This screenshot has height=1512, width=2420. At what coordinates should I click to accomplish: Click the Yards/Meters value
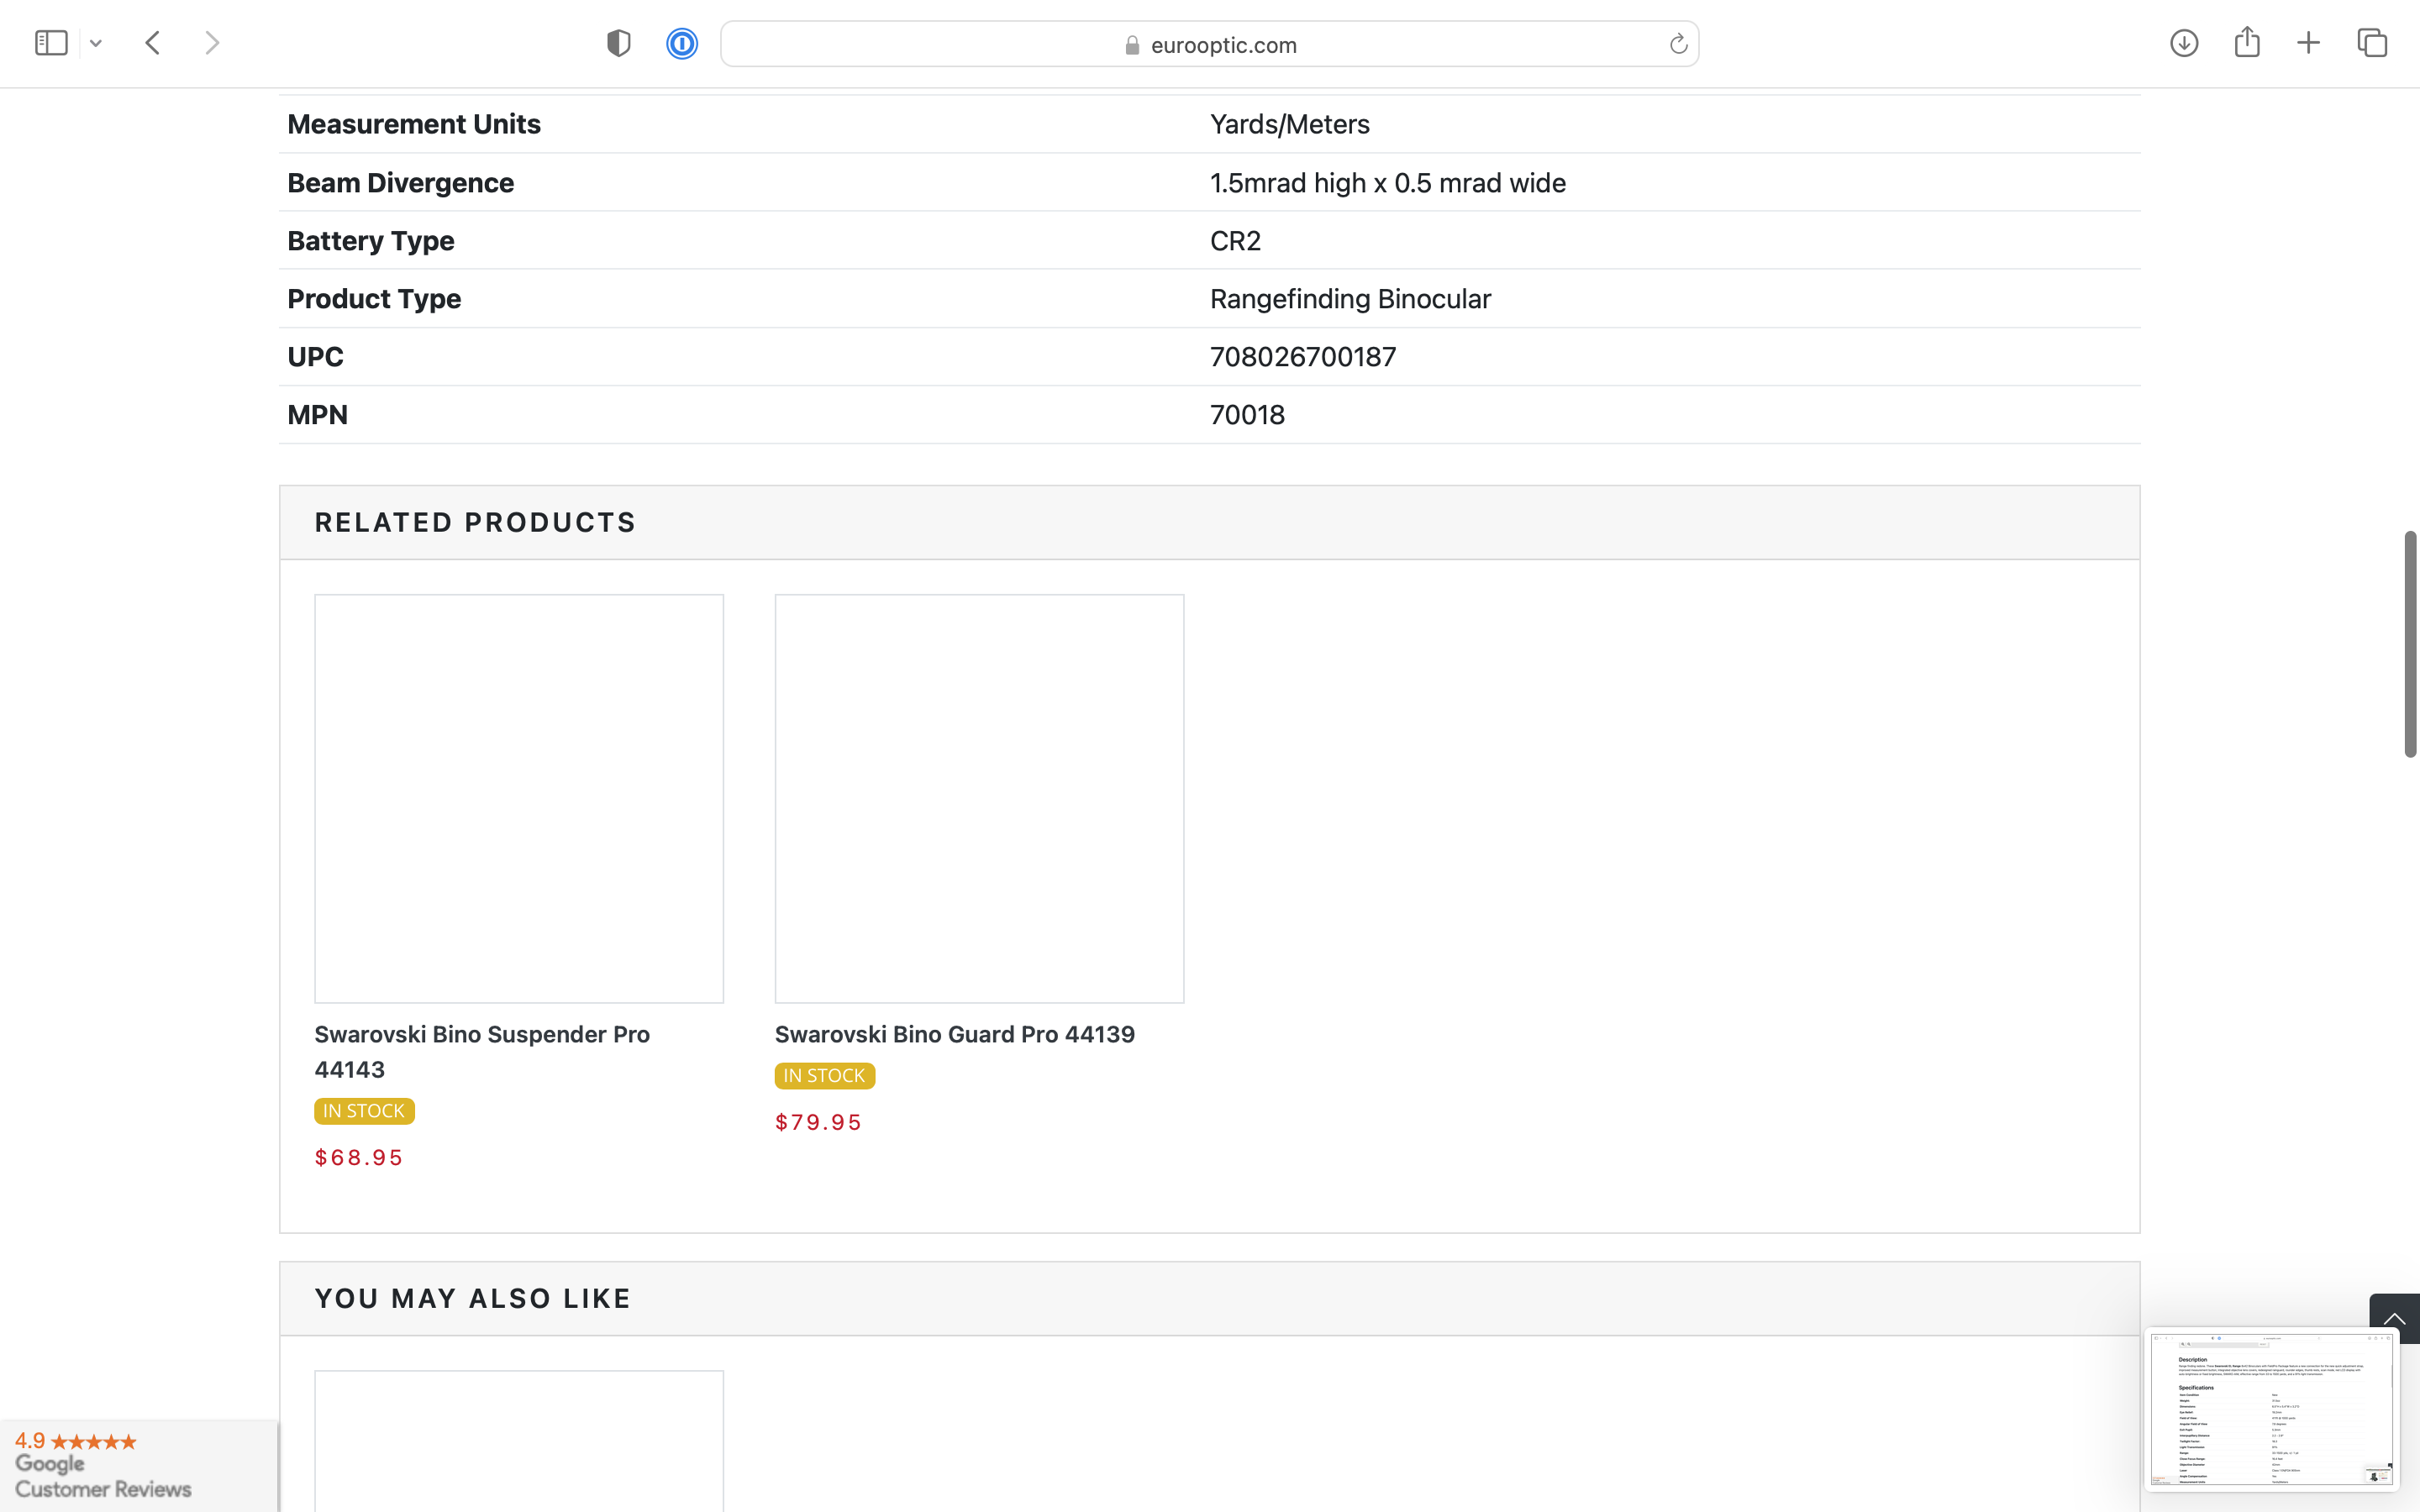coord(1289,124)
